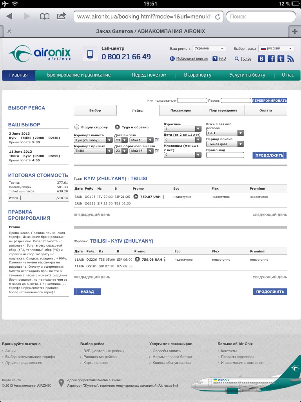Open 'Бронирование и расписание' menu item

tap(79, 75)
